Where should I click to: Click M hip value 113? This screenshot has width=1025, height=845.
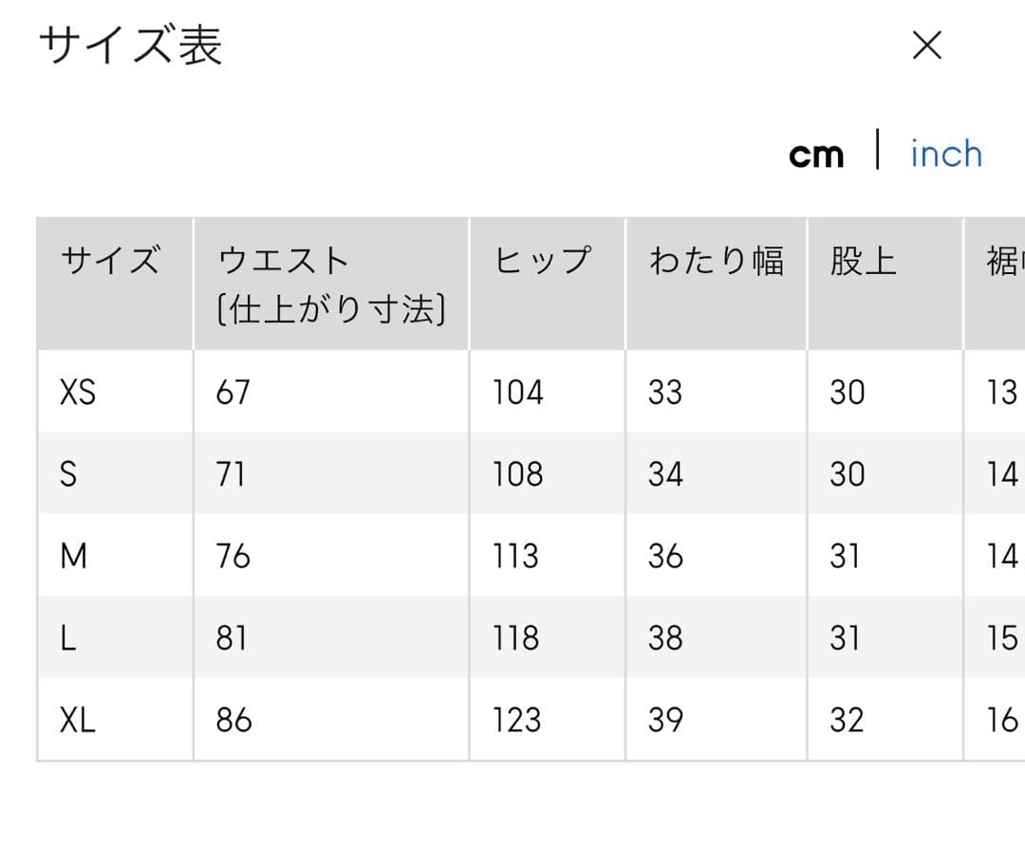pyautogui.click(x=515, y=556)
